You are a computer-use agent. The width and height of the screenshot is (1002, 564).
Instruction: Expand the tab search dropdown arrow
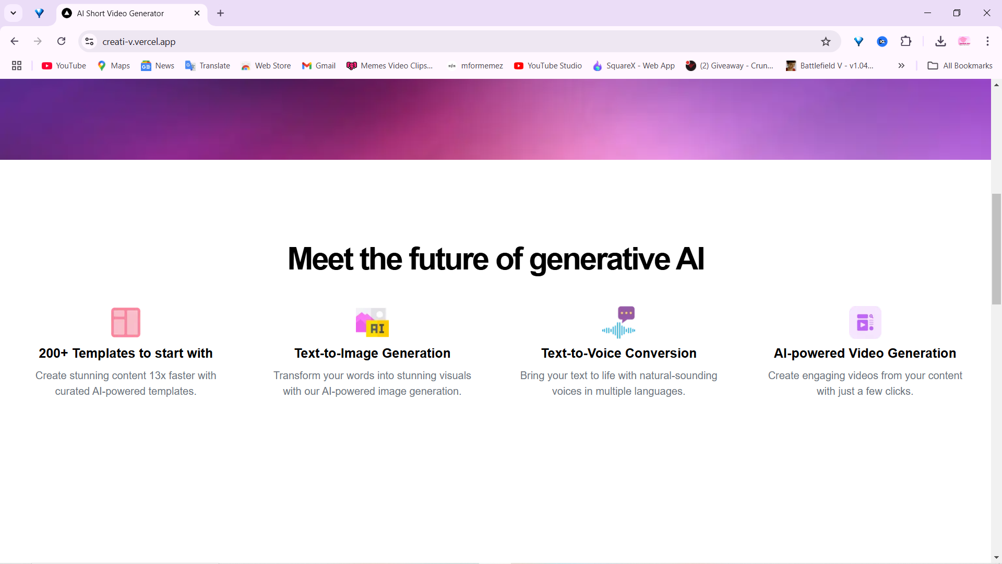14,13
